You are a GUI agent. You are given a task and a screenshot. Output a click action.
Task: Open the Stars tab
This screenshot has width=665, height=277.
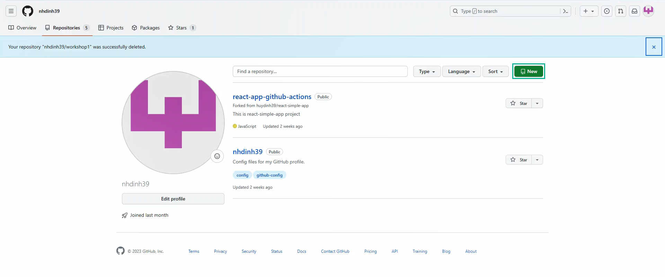click(x=182, y=28)
